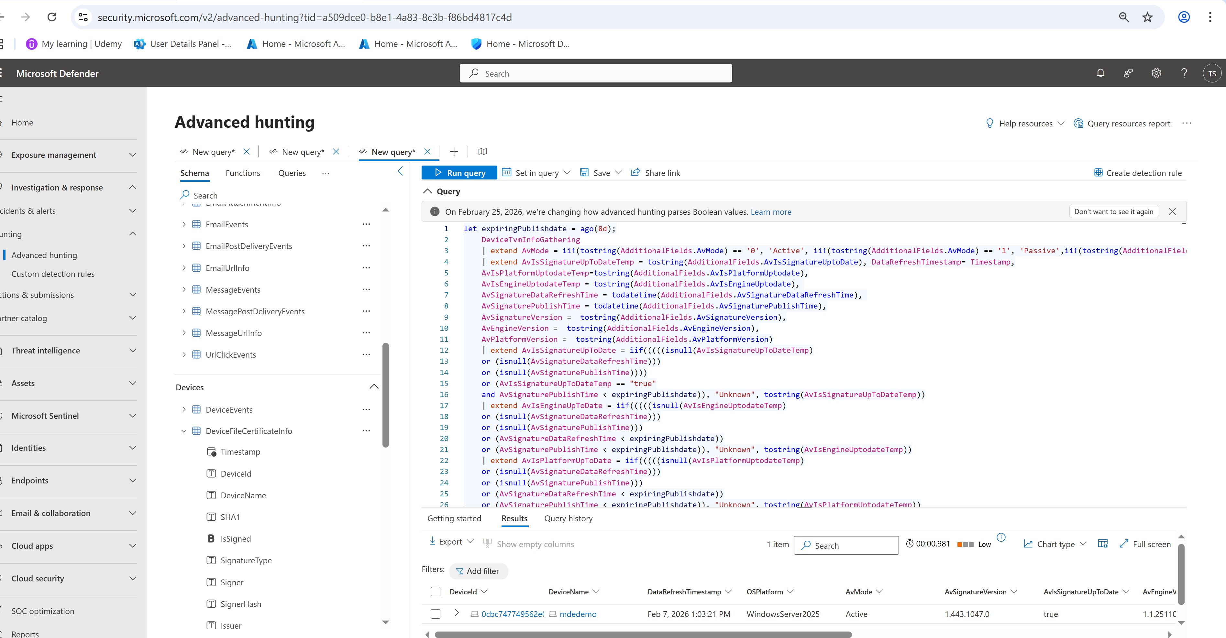Select the mdedemo row checkbox
Image resolution: width=1226 pixels, height=638 pixels.
tap(436, 614)
